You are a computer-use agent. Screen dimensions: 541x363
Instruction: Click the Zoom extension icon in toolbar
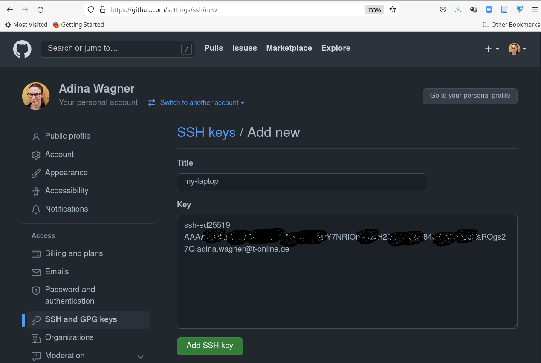click(x=489, y=9)
